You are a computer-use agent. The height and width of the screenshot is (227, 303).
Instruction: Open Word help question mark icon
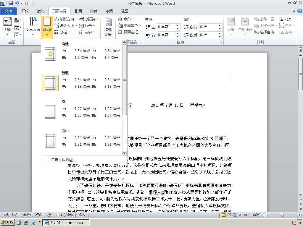click(299, 11)
